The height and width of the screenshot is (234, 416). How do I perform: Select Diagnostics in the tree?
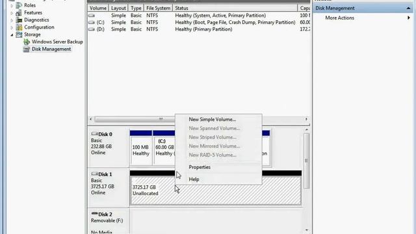pos(36,20)
